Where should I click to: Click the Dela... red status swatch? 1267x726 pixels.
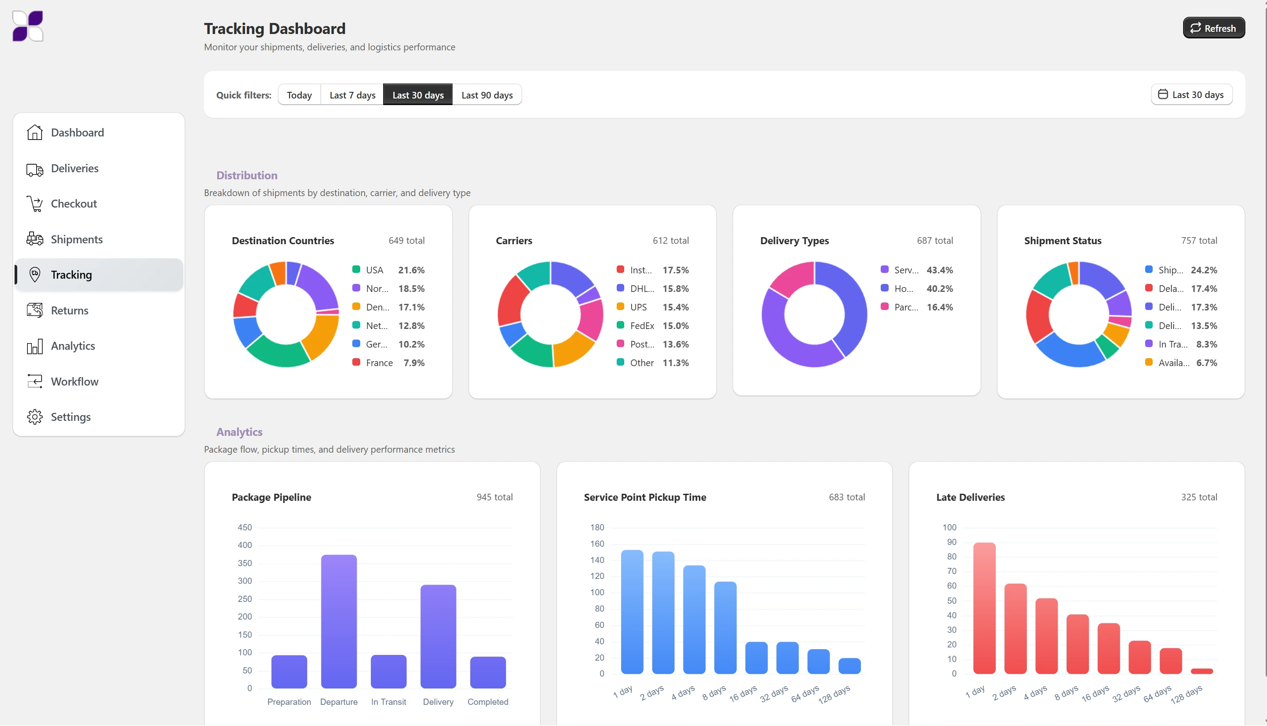tap(1149, 288)
